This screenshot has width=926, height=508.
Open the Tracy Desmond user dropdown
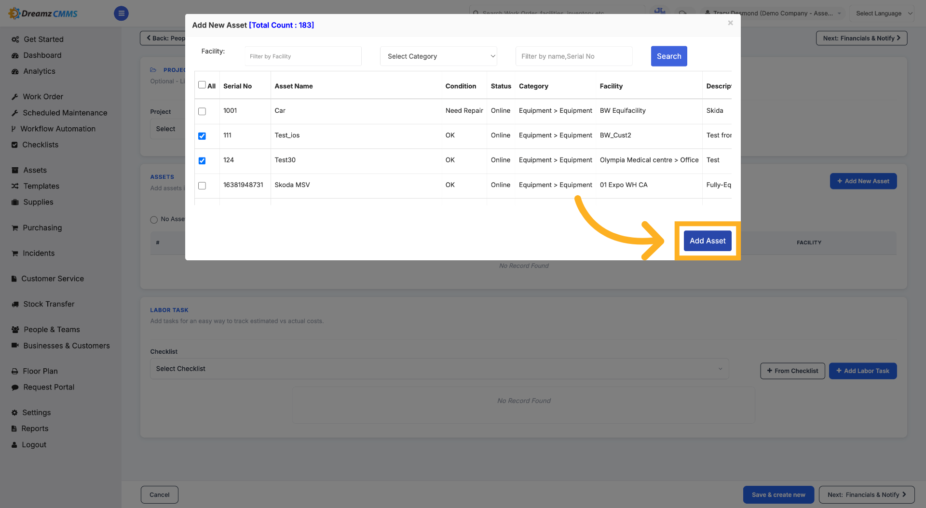pyautogui.click(x=774, y=13)
